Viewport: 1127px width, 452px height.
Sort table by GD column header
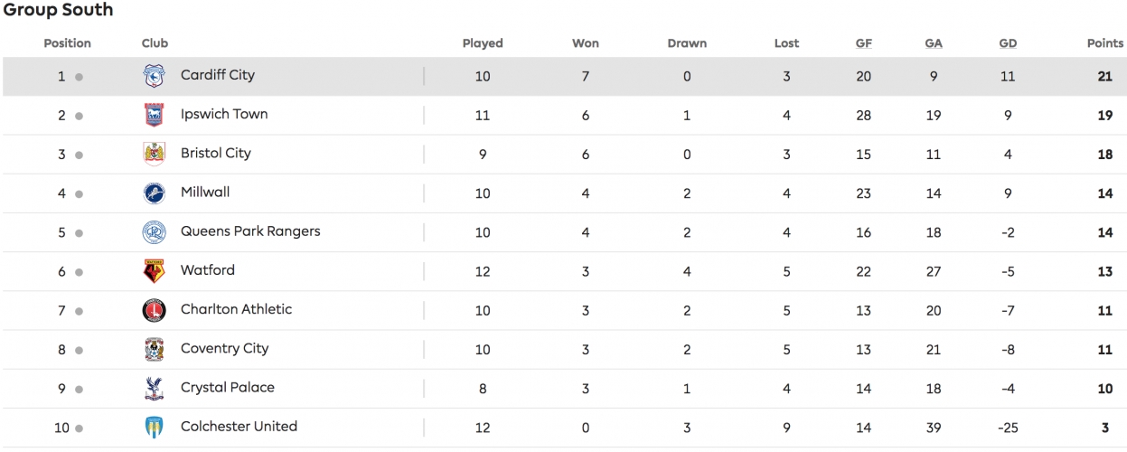pos(1008,43)
